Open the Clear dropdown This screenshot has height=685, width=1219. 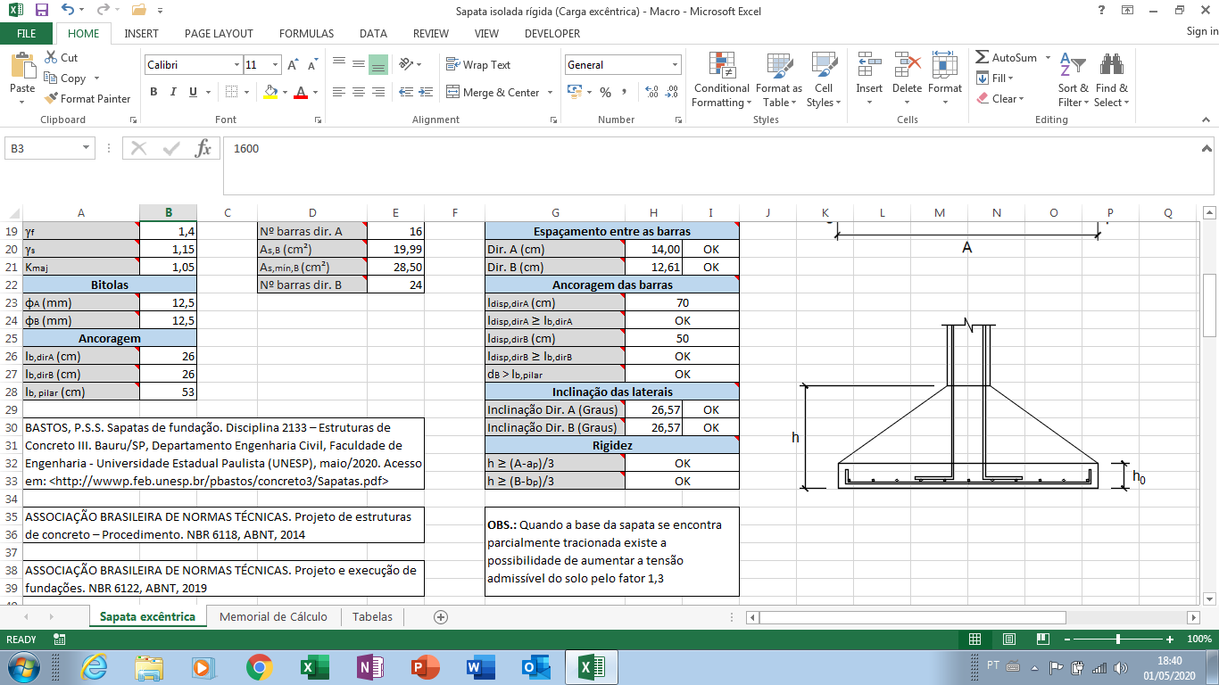[x=1000, y=99]
